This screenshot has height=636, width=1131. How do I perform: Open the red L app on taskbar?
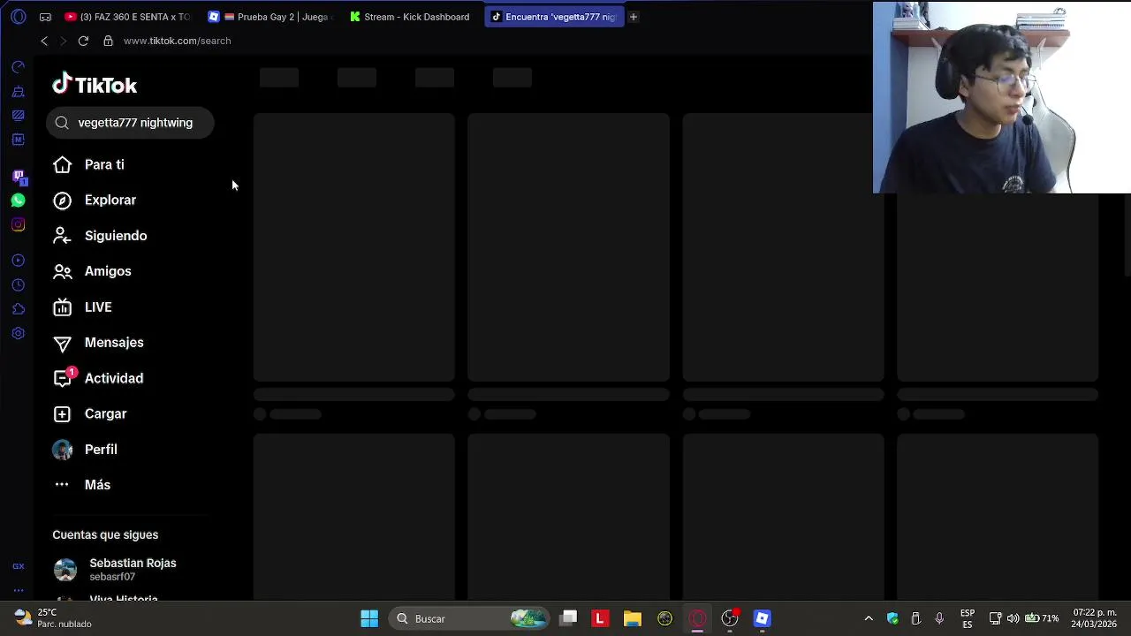tap(600, 618)
